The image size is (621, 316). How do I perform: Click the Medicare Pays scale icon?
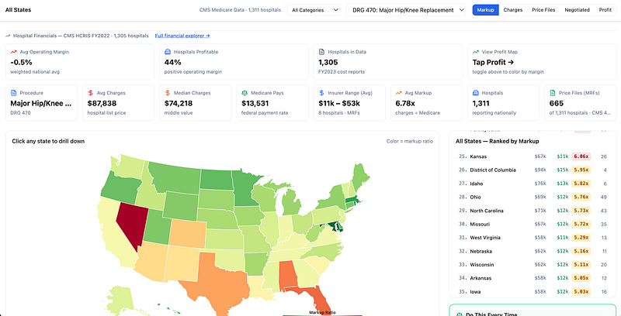(245, 93)
